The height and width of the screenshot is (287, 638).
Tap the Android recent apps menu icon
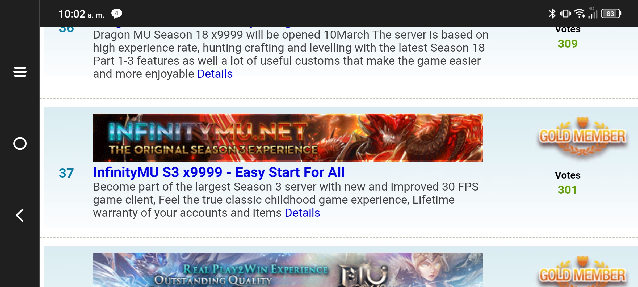point(20,72)
